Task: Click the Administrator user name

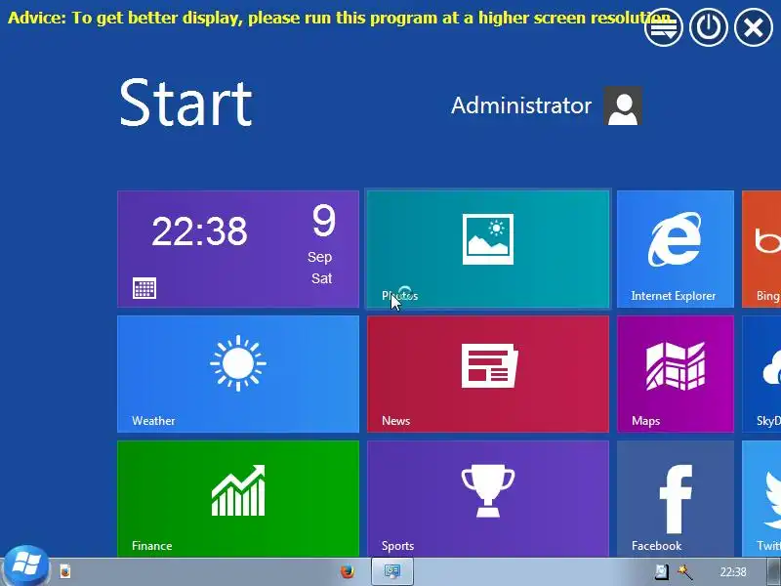Action: [x=521, y=105]
